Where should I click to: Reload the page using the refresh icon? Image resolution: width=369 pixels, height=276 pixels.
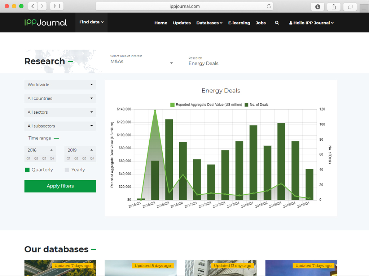[x=269, y=6]
